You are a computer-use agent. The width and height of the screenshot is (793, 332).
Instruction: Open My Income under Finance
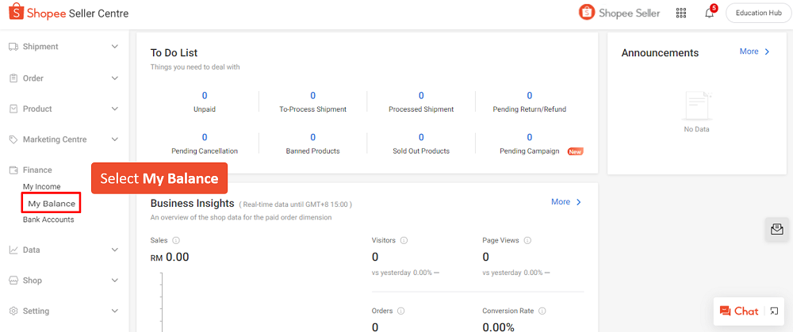(x=42, y=187)
